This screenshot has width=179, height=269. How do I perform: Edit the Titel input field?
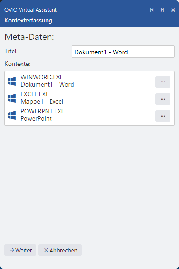(x=123, y=52)
